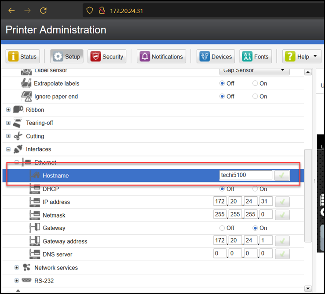
Task: Click the green checkmark beside Hostname
Action: pos(282,175)
